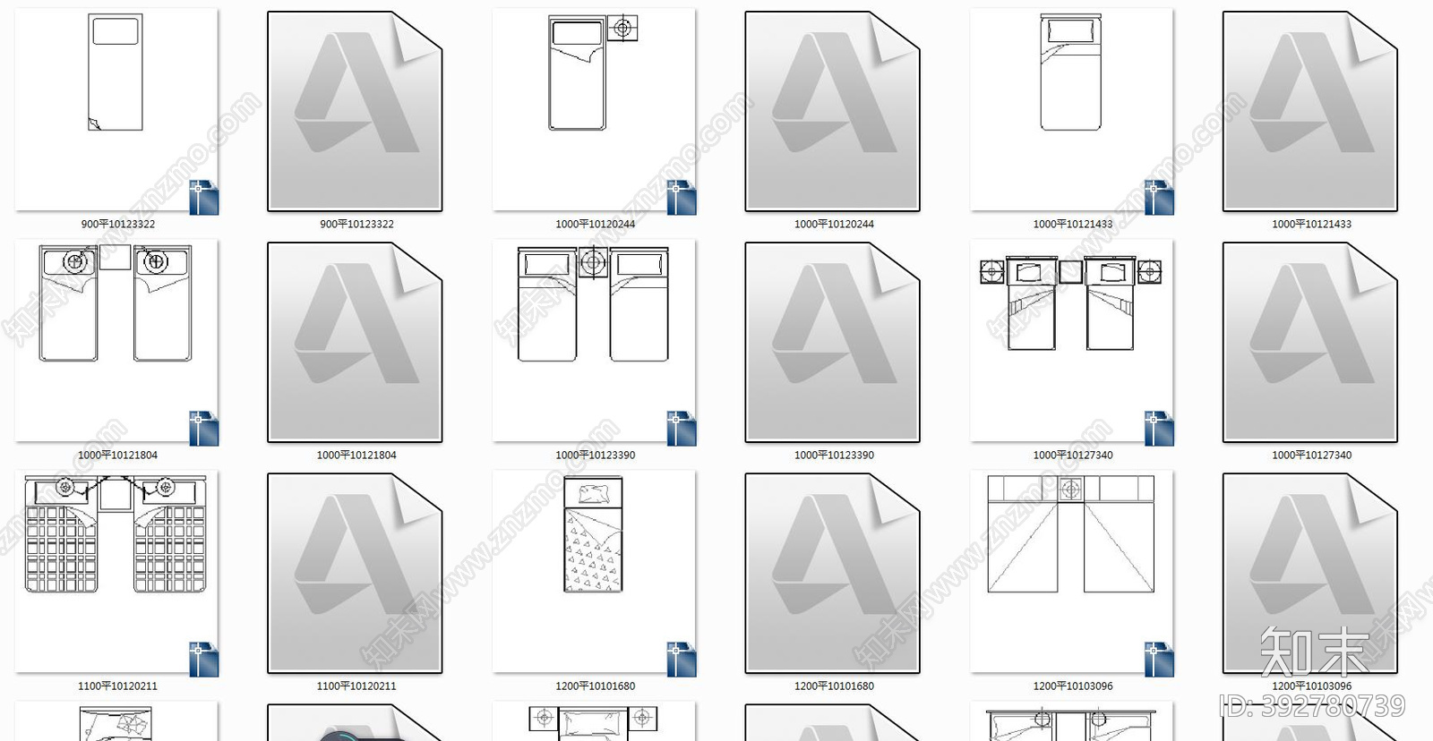Select the 900平10123322 single bed drawing preview
Screen dimensions: 1433x741
[x=116, y=110]
